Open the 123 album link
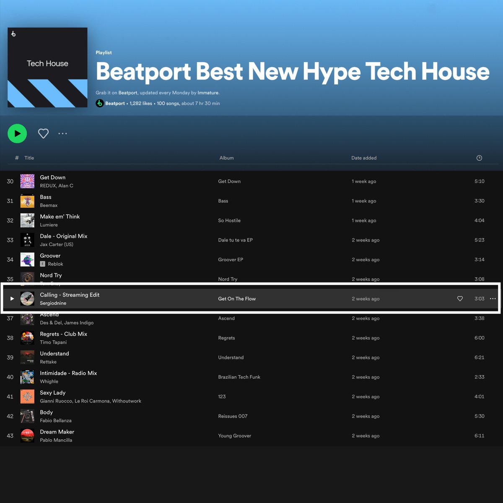This screenshot has height=503, width=503. [x=222, y=397]
